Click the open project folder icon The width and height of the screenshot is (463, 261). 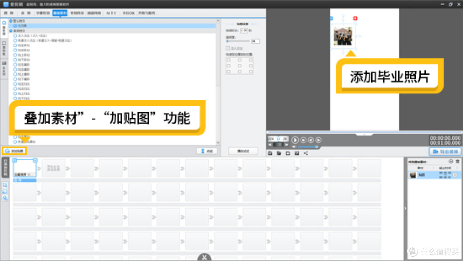(279, 153)
